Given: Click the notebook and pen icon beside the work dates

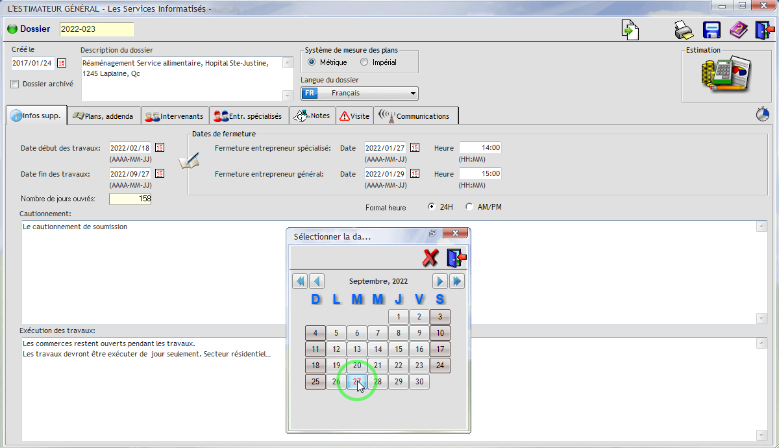Looking at the screenshot, I should click(189, 160).
